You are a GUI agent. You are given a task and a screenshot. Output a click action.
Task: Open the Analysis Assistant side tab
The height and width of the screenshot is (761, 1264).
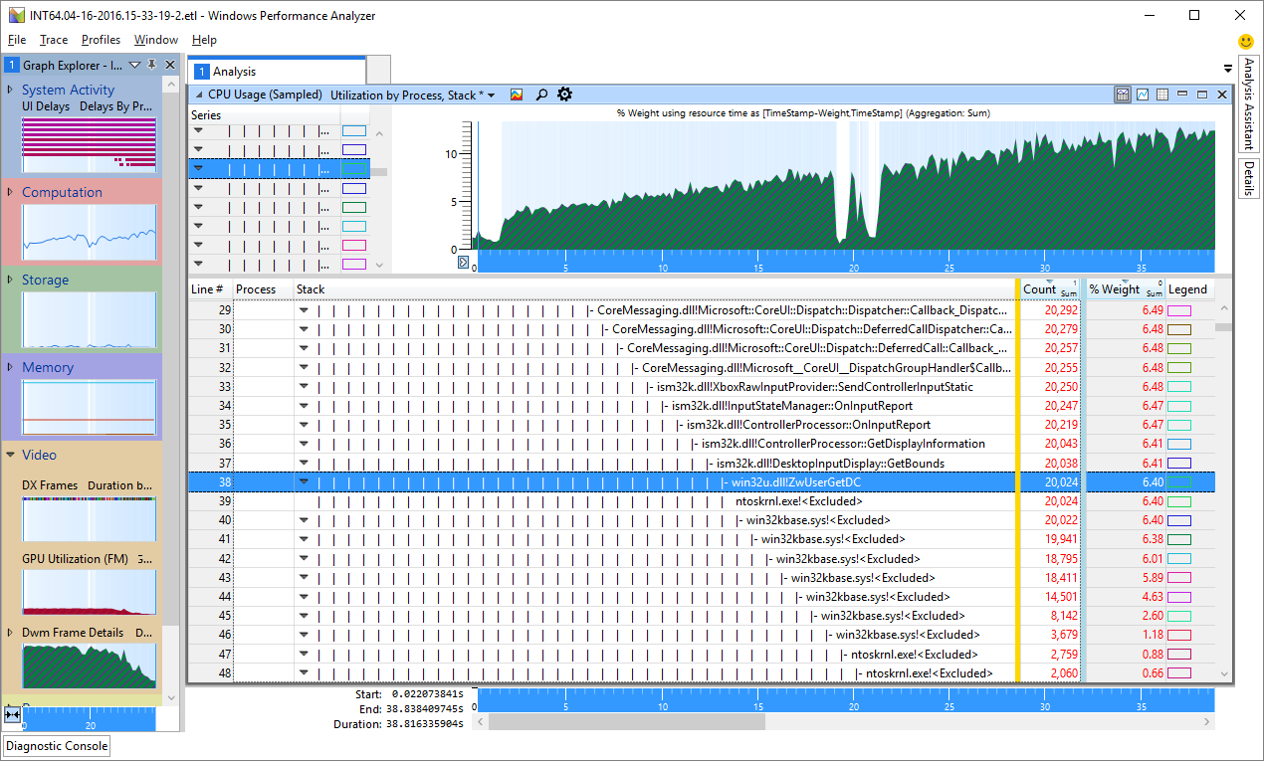[1248, 104]
